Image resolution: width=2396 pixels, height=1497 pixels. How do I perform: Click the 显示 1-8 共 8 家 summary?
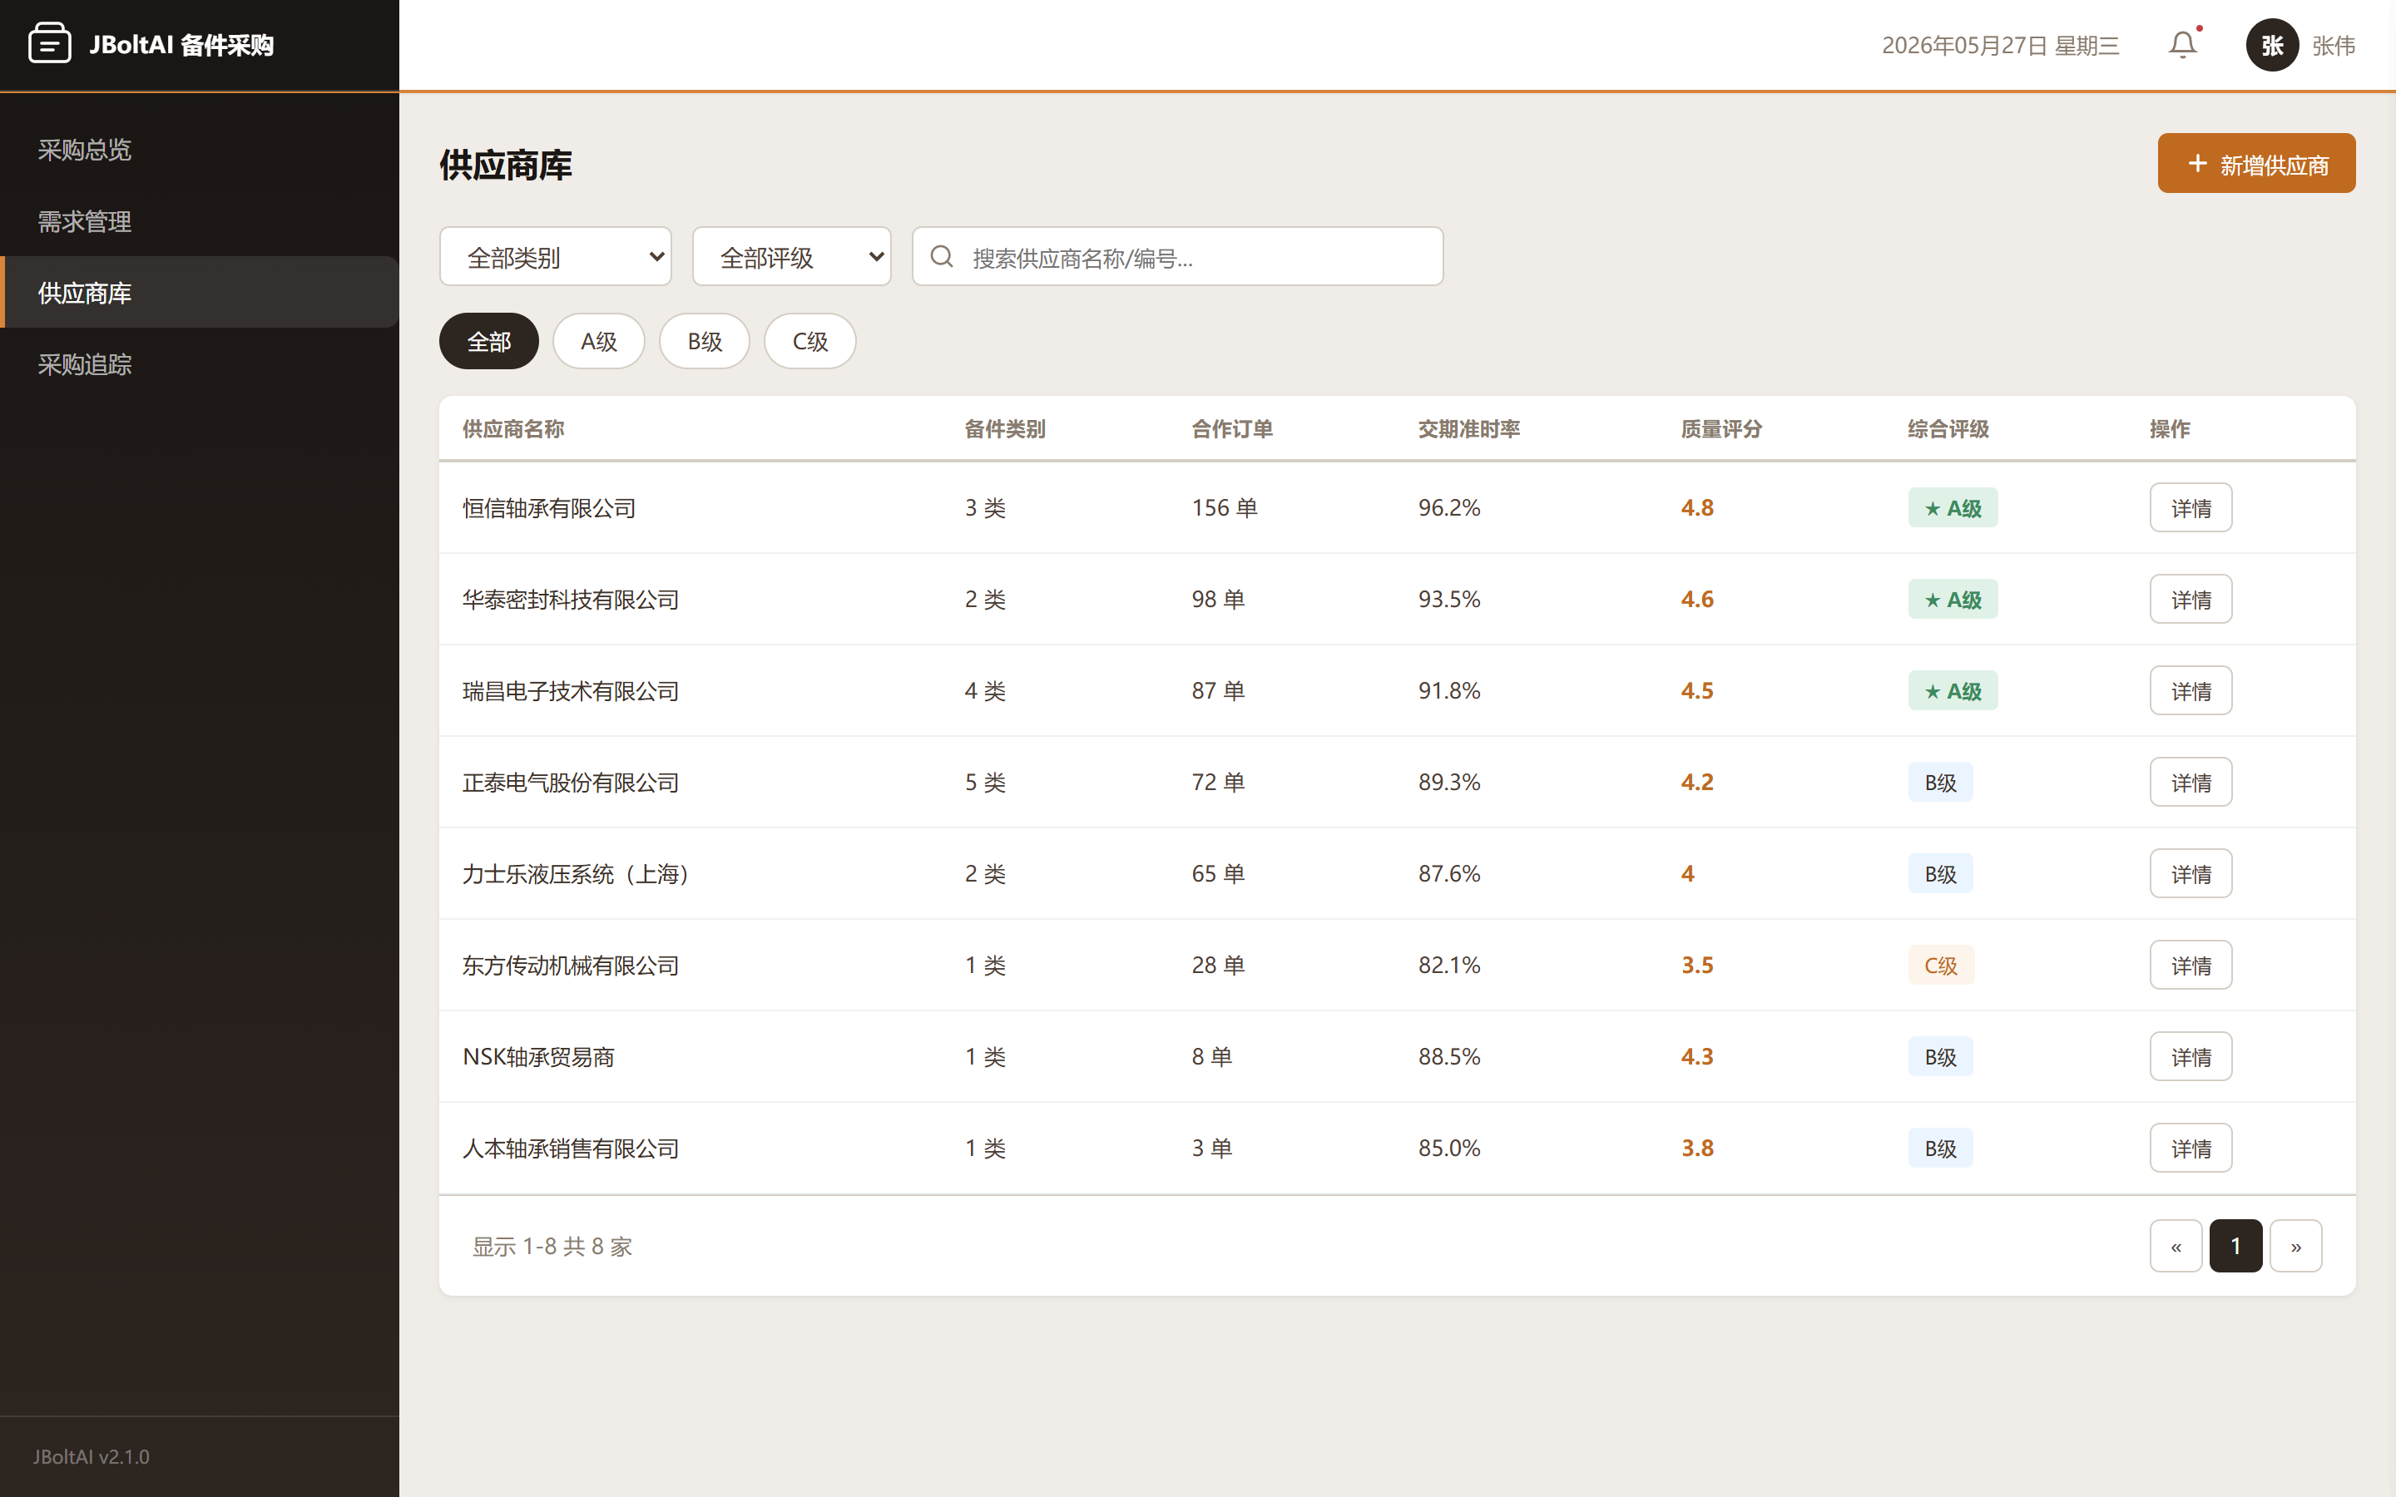pos(552,1247)
